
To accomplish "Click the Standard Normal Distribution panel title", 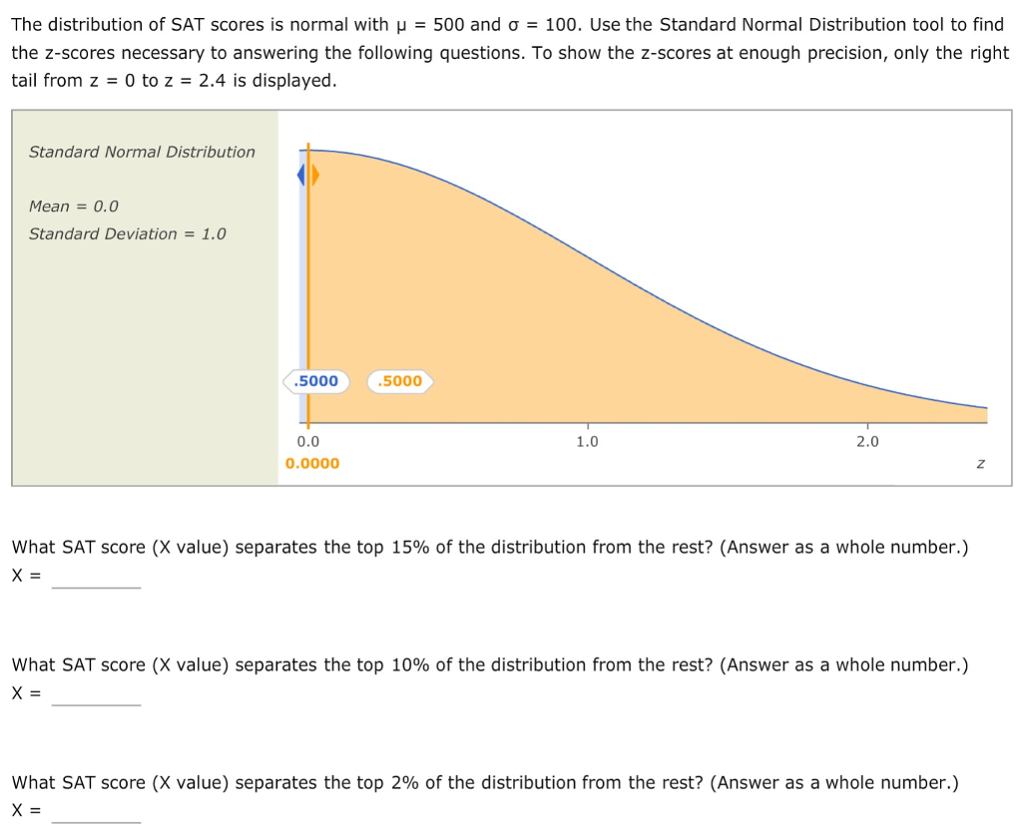I will 143,152.
